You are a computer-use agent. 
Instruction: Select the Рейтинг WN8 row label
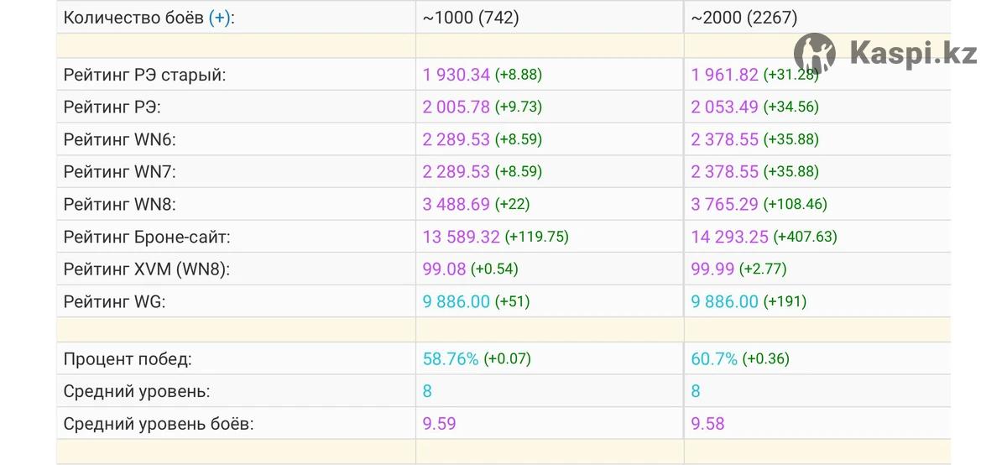[x=120, y=204]
